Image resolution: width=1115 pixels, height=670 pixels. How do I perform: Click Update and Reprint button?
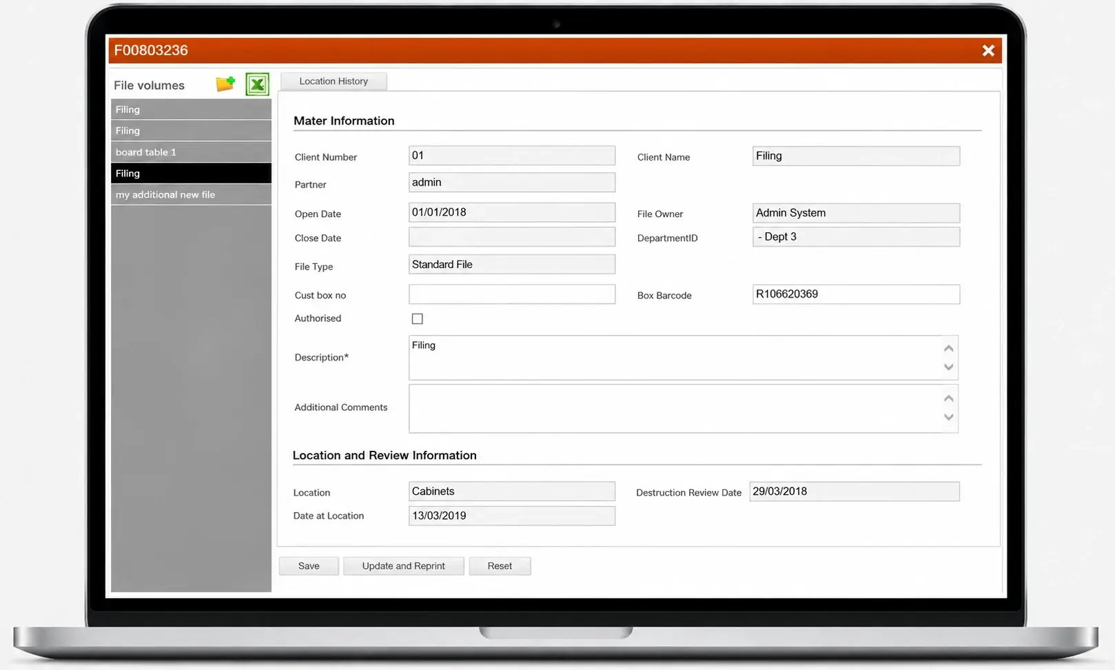(404, 566)
